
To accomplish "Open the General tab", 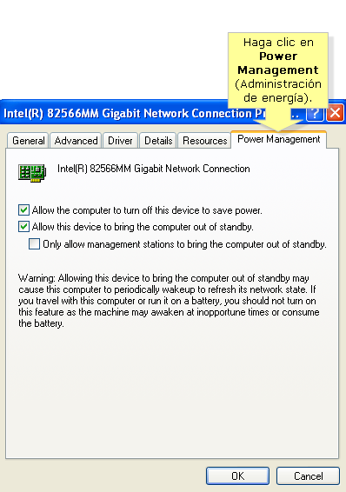I will point(28,140).
